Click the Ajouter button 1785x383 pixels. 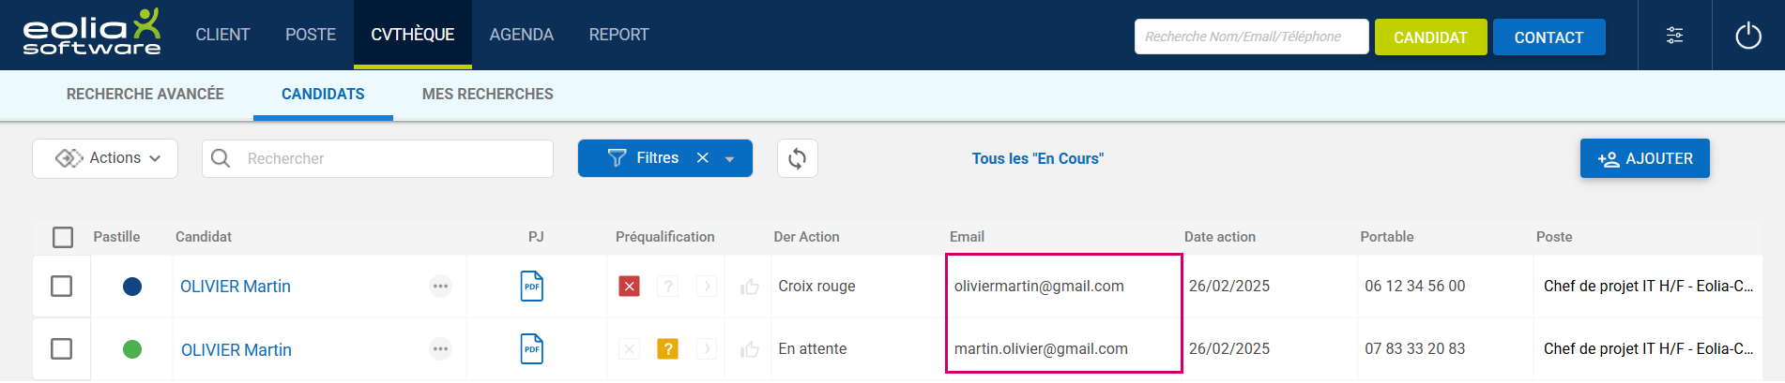(1644, 158)
